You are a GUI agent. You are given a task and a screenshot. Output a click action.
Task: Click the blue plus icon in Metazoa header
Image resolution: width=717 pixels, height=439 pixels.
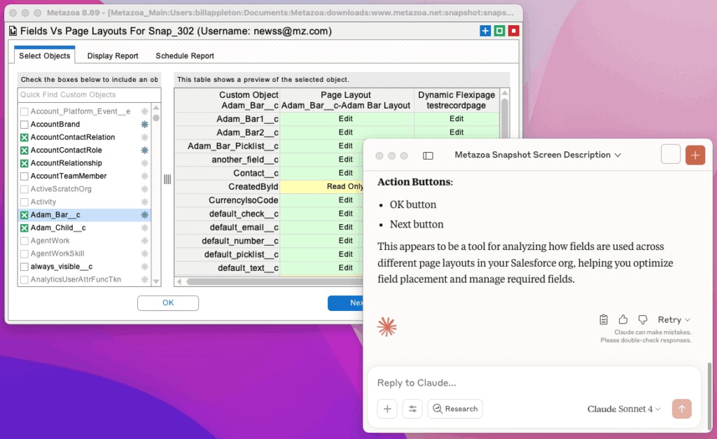tap(485, 31)
